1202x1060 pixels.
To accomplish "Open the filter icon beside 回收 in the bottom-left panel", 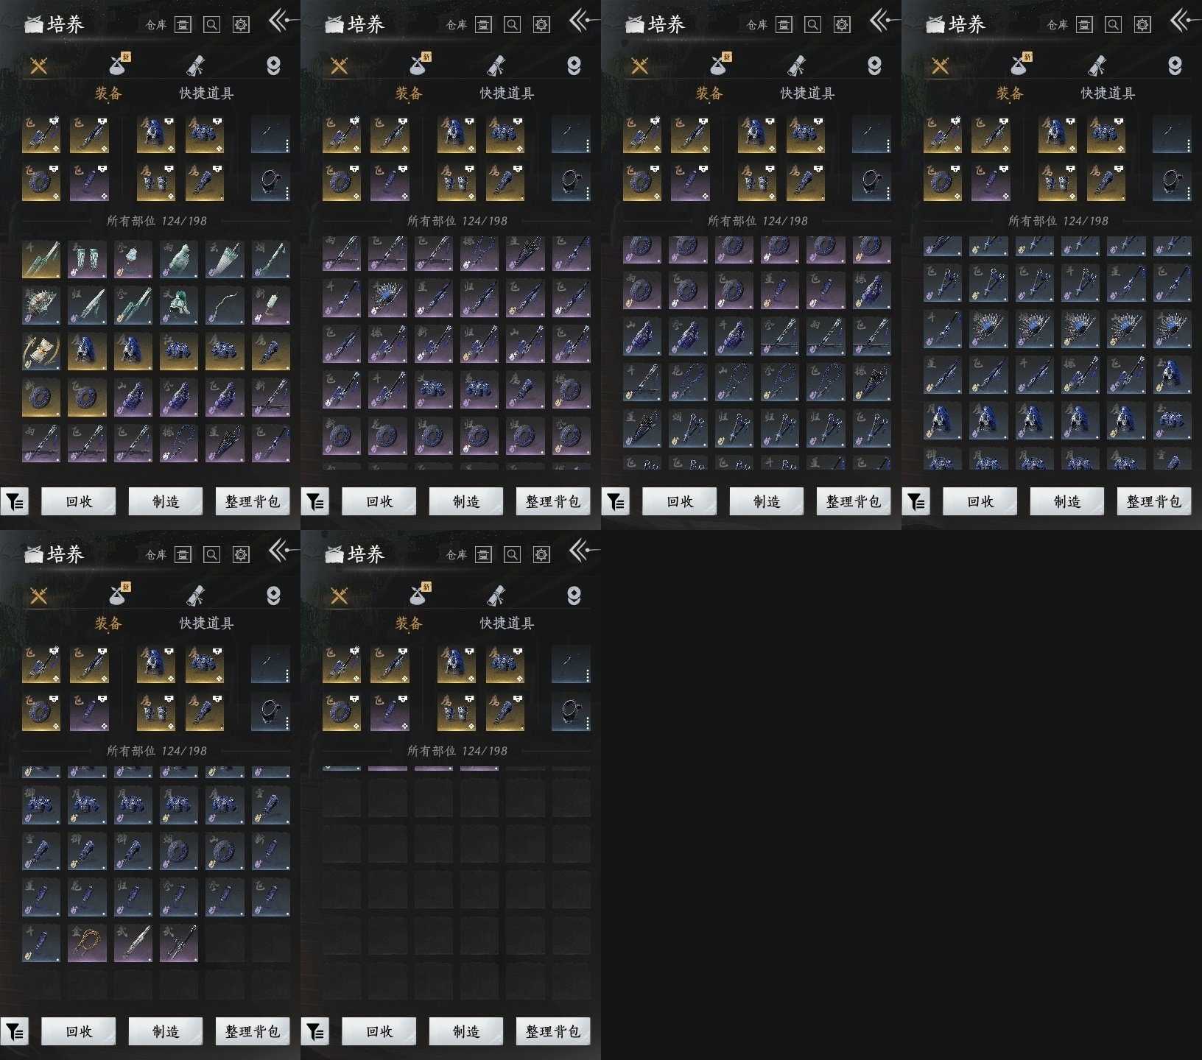I will point(15,1032).
